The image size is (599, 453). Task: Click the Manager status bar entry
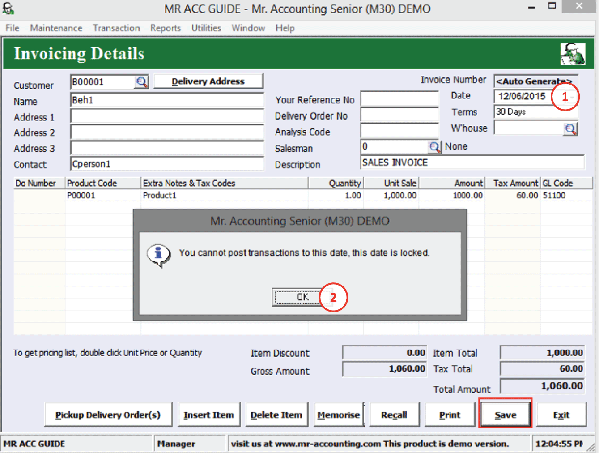tap(190, 444)
